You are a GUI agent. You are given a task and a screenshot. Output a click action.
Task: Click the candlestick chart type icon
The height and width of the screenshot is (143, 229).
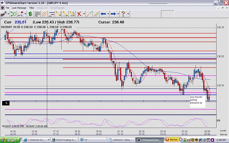[x=3, y=14]
